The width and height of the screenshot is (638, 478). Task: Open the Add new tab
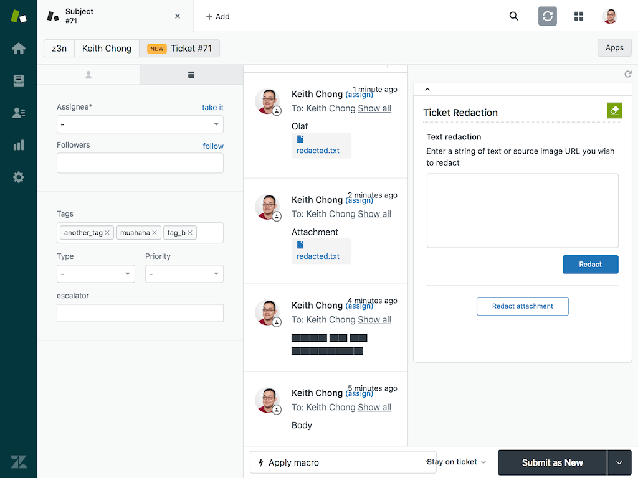click(217, 17)
